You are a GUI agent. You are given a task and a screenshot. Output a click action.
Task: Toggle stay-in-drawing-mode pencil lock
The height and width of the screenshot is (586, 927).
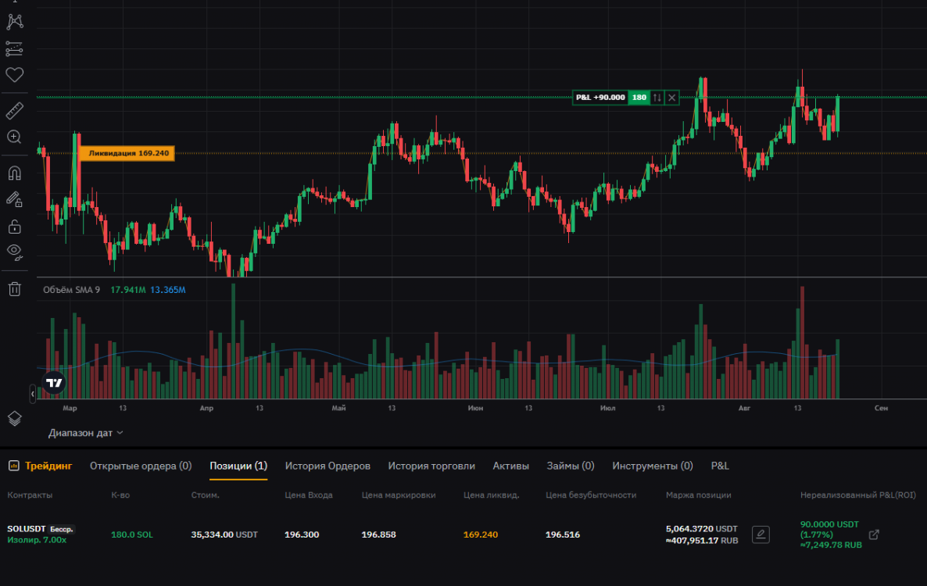[14, 199]
